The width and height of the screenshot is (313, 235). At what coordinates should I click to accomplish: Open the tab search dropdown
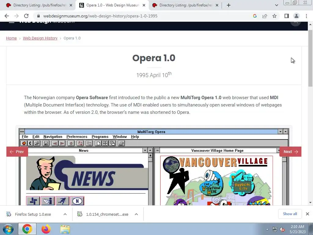point(276,6)
